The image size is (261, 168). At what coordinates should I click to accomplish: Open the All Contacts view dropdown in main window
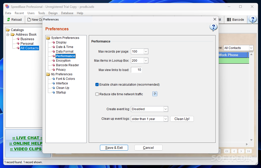tap(251, 48)
